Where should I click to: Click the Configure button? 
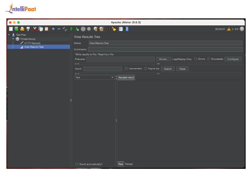[233, 59]
